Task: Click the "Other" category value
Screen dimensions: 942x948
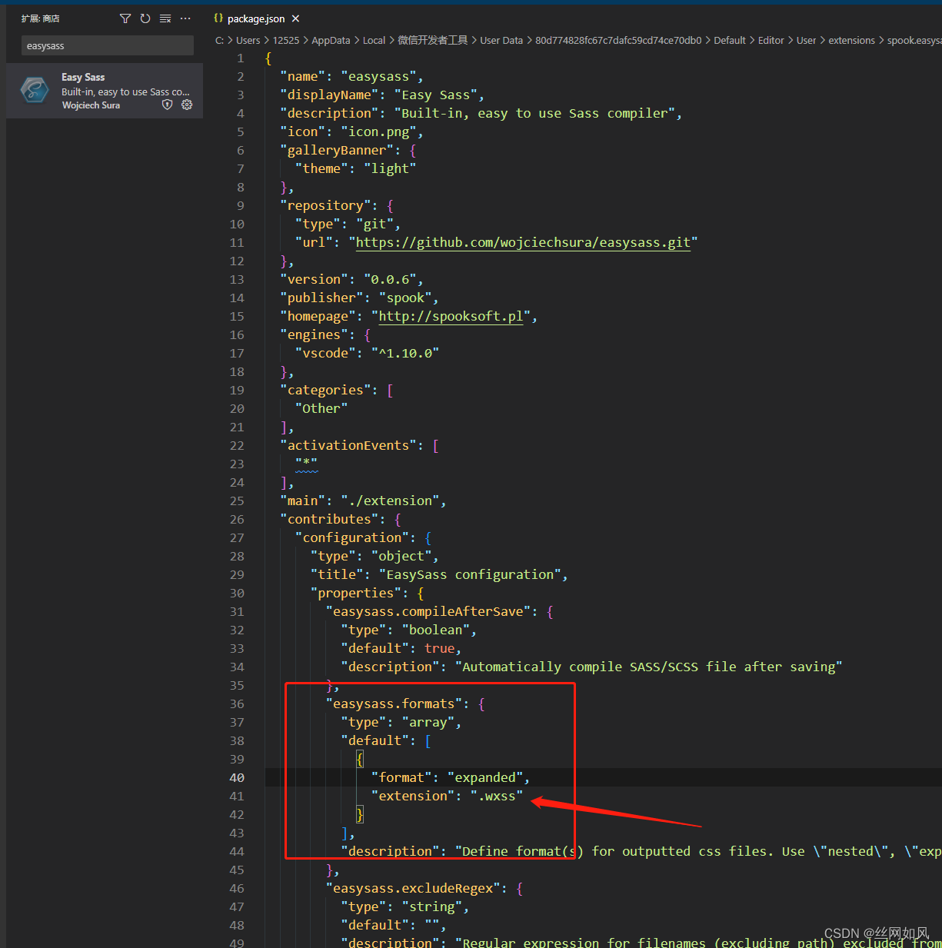Action: click(321, 408)
